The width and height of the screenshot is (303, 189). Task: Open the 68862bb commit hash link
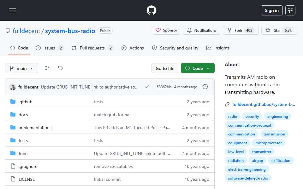(x=164, y=87)
